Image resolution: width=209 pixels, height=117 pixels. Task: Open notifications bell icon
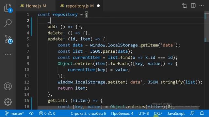[202, 113]
